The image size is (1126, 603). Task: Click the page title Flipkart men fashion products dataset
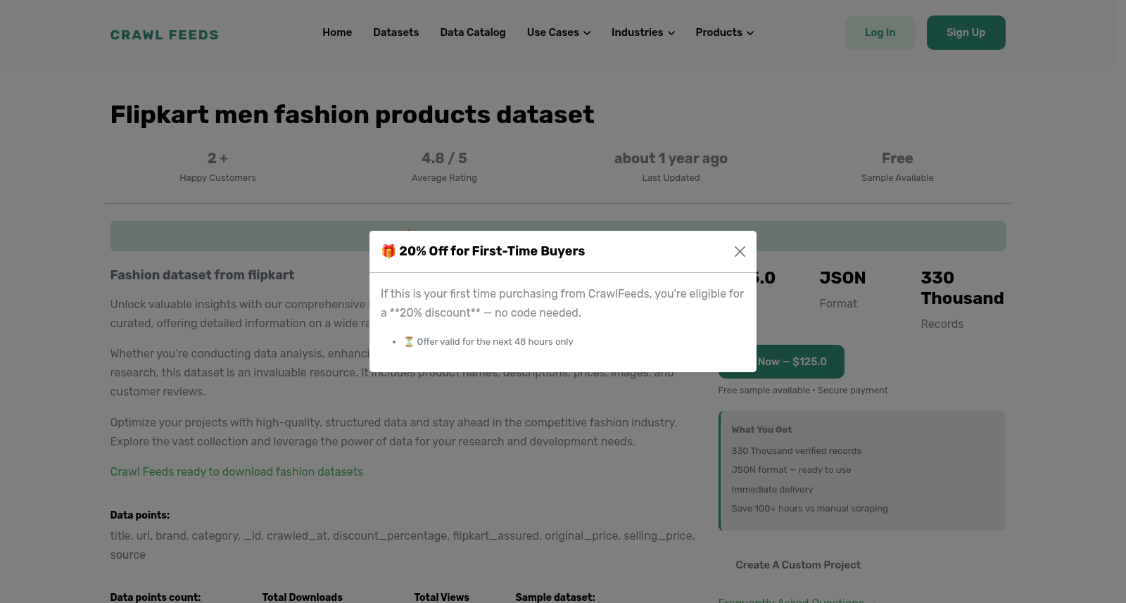(353, 115)
